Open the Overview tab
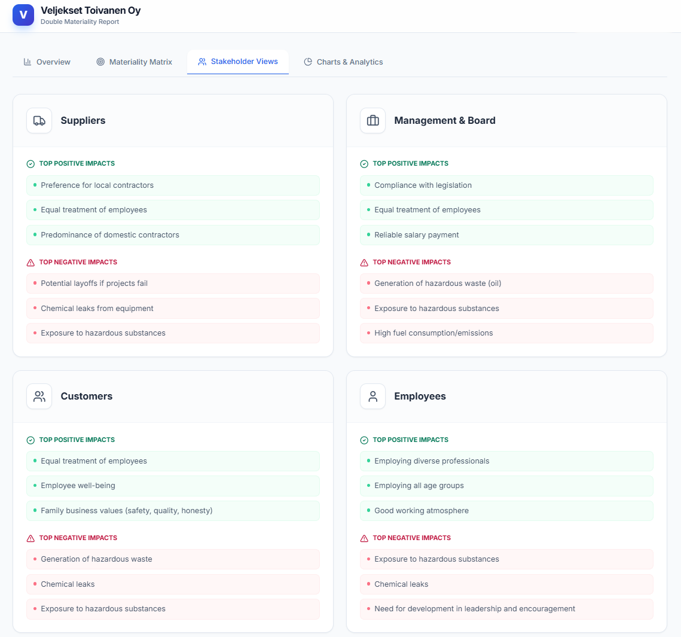This screenshot has width=681, height=637. 47,62
